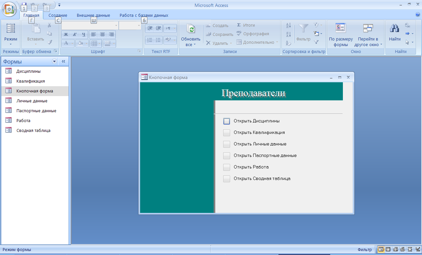Image resolution: width=422 pixels, height=255 pixels.
Task: Click Обновить все refresh icon
Action: tap(191, 29)
